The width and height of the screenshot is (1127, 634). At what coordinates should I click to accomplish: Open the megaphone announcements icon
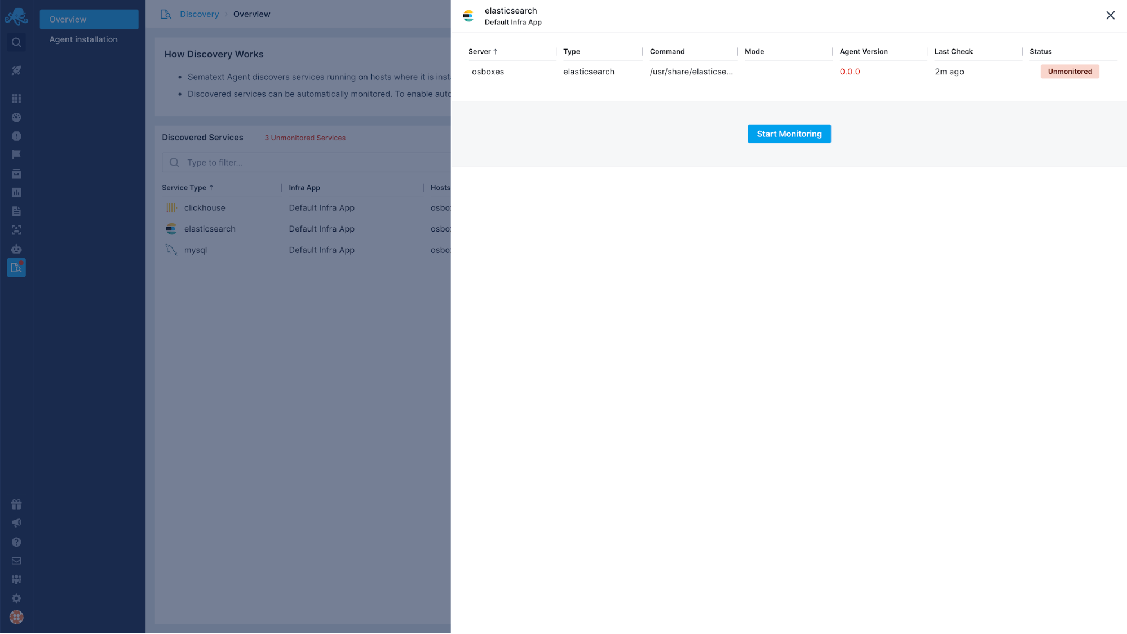tap(16, 523)
